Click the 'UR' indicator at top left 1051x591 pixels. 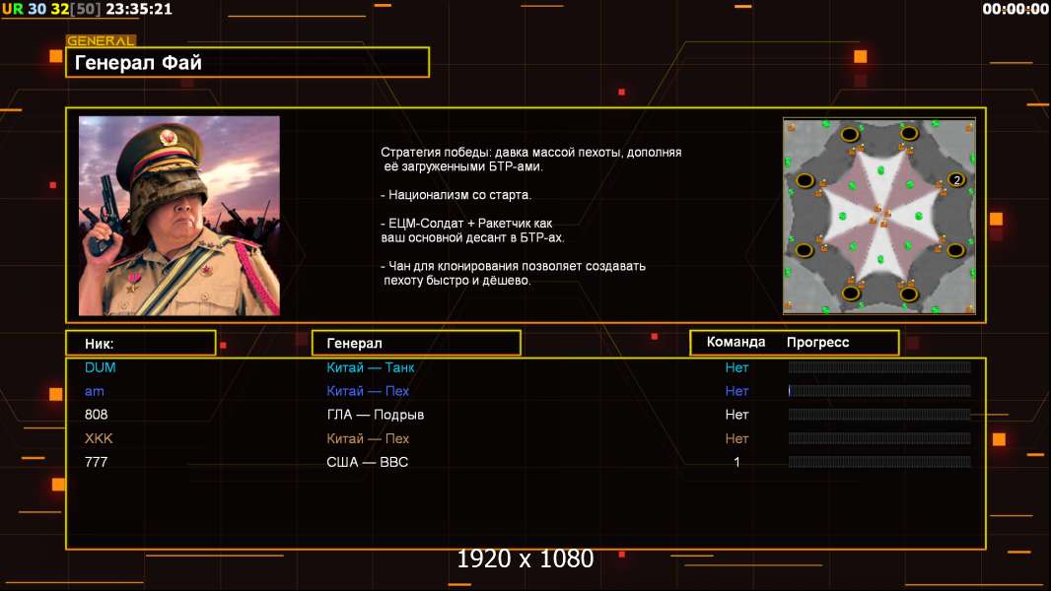coord(13,9)
